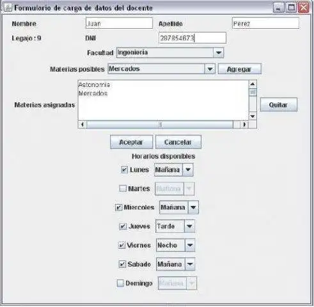Click the vertical scrollbar thumb

point(253,92)
